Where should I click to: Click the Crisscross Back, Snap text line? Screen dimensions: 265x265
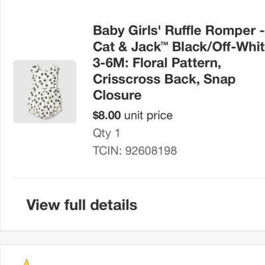(164, 79)
